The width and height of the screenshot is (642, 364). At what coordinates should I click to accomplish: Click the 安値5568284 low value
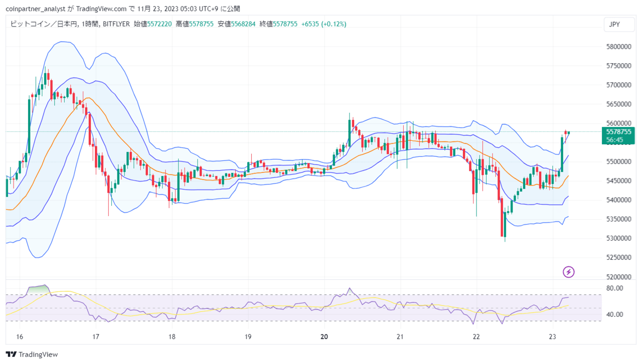click(x=237, y=24)
